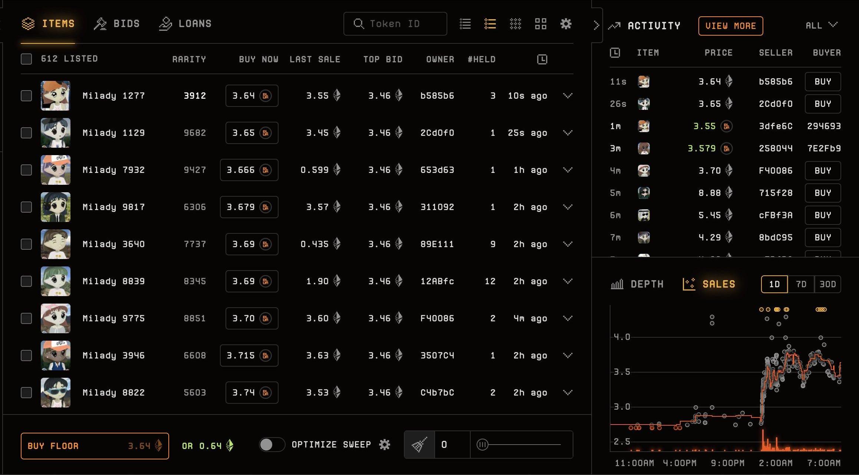Click the clock icon in activity header

[x=615, y=53]
